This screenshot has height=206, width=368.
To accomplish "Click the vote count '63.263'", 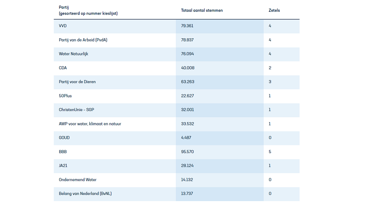I will tap(188, 82).
